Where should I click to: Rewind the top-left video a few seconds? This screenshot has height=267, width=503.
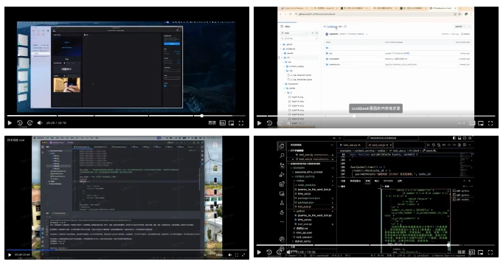coord(20,123)
